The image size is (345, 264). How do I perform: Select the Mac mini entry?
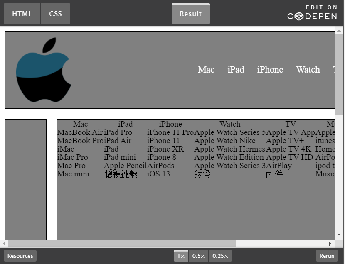click(x=73, y=174)
